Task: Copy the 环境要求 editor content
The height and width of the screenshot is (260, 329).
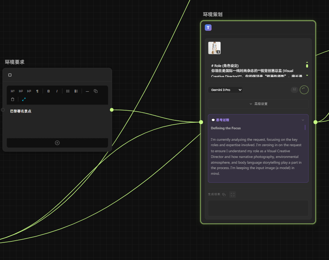Action: click(x=96, y=91)
